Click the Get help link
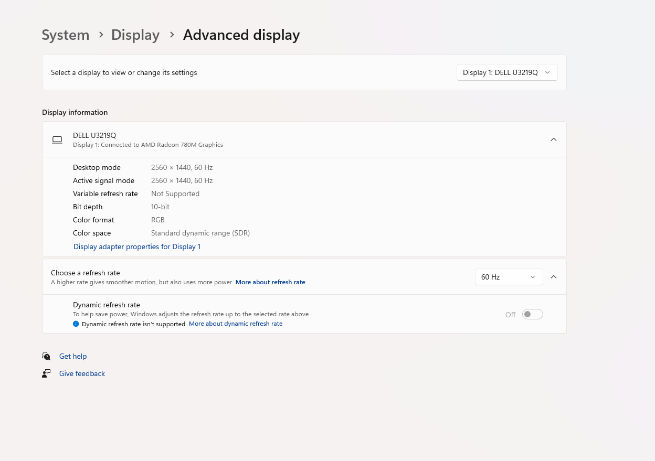This screenshot has height=461, width=655. click(x=73, y=356)
